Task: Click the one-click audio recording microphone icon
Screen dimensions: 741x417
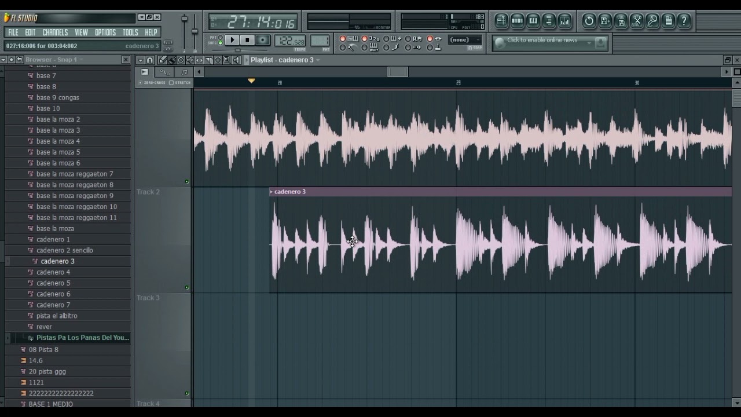Action: pyautogui.click(x=652, y=21)
